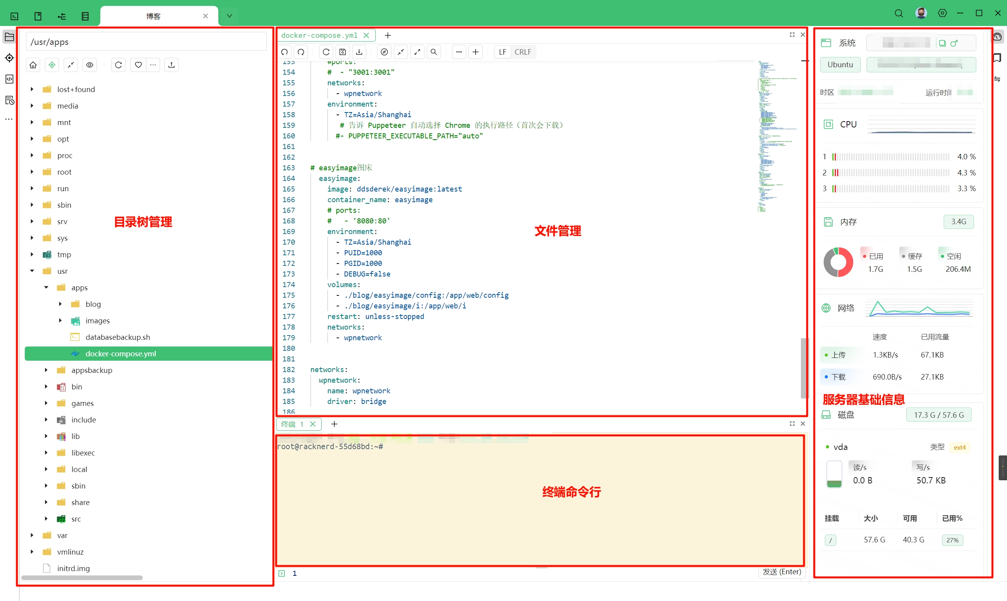Select databasebackup.sh in the tree
Screen dimensions: 1007x601
pos(118,337)
